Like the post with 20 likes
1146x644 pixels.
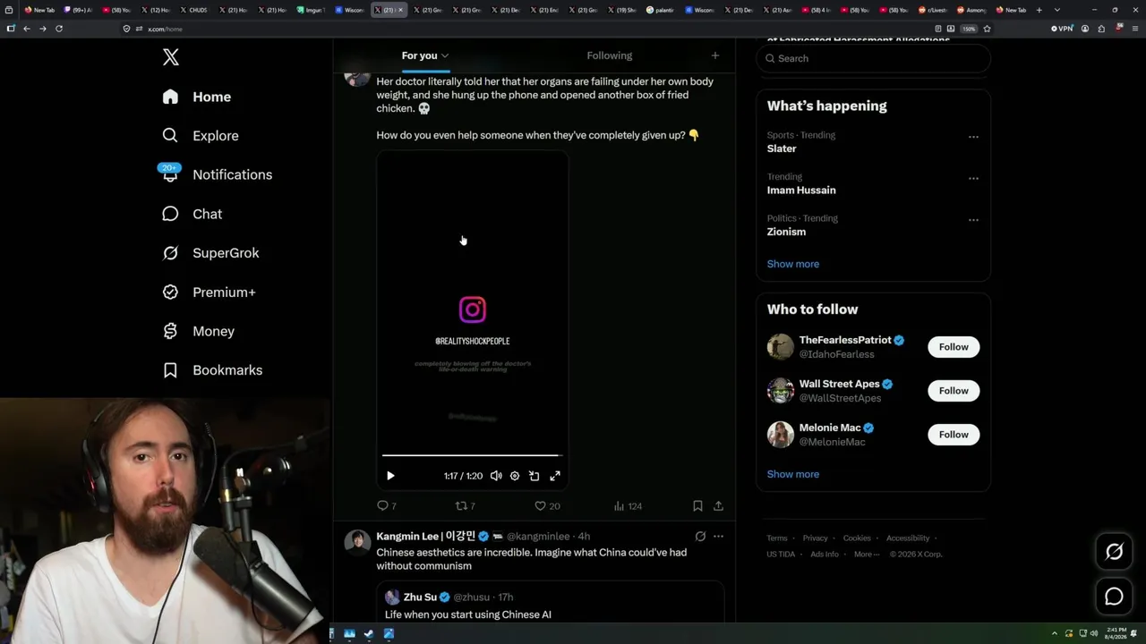coord(547,506)
